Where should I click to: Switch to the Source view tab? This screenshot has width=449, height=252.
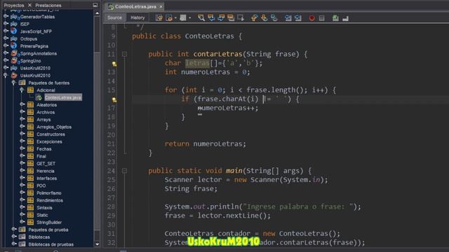coord(114,17)
